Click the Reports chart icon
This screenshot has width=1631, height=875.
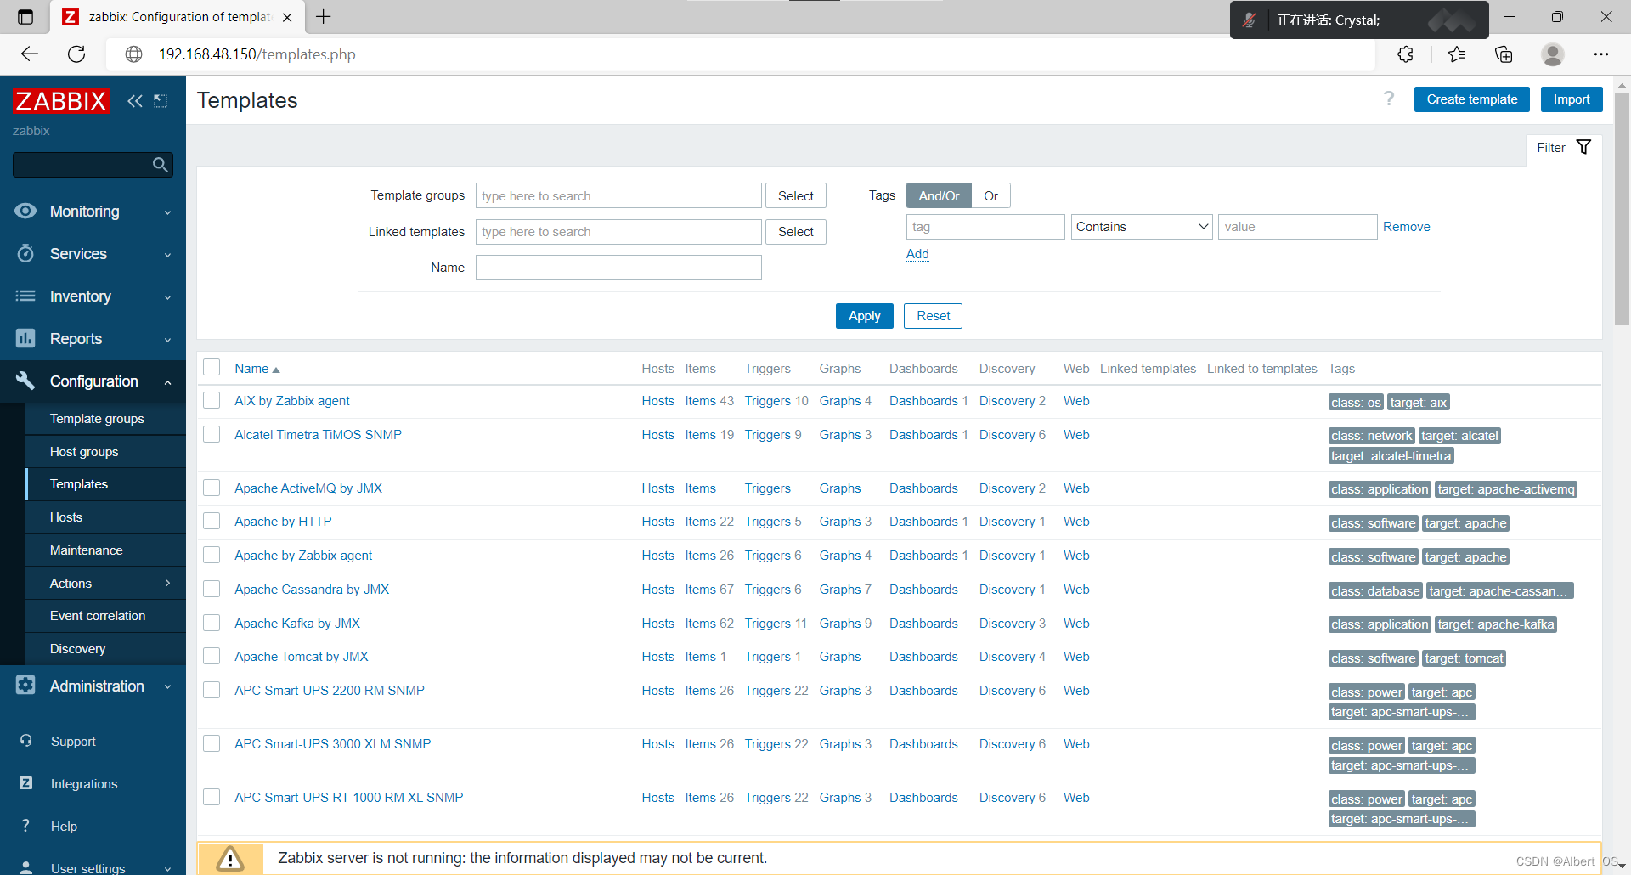[25, 338]
